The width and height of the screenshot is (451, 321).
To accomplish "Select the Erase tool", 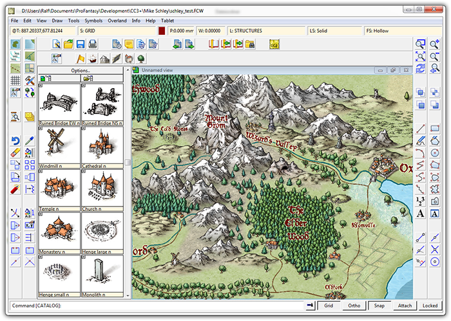I will (16, 152).
